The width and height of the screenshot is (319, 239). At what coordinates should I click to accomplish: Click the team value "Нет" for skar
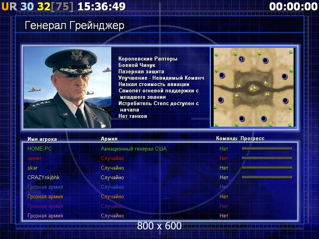pyautogui.click(x=224, y=168)
